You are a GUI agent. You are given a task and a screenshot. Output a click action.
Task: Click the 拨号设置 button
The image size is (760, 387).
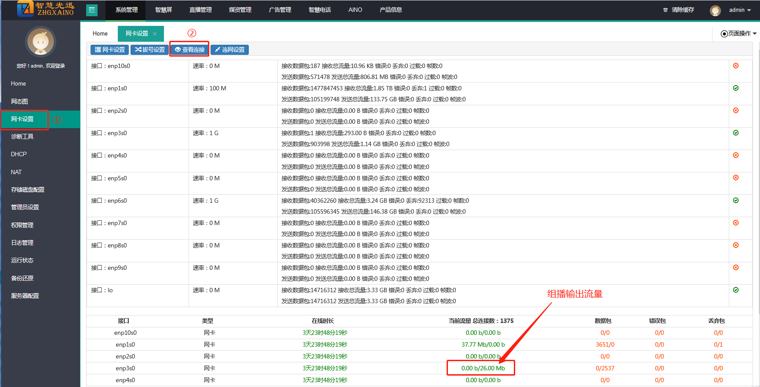click(150, 50)
